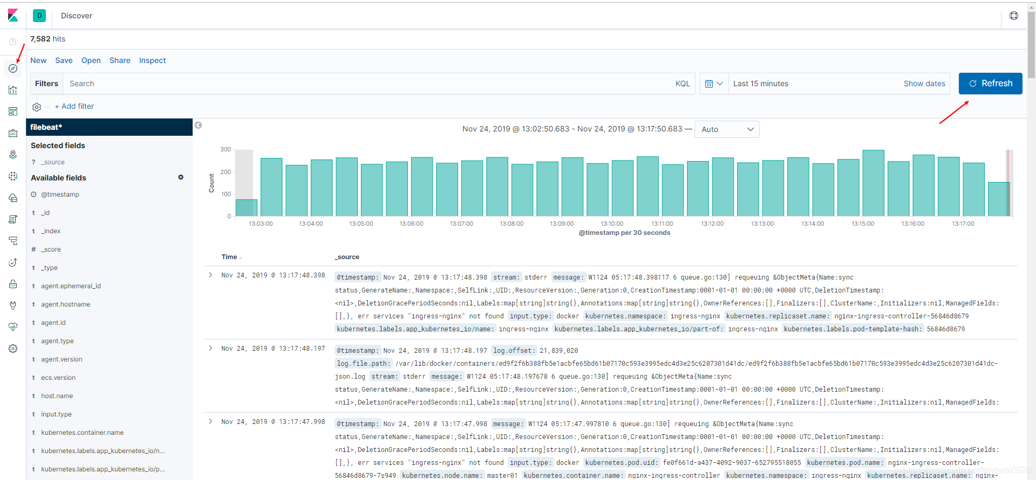
Task: Open Canvas icon in sidebar
Action: click(13, 133)
